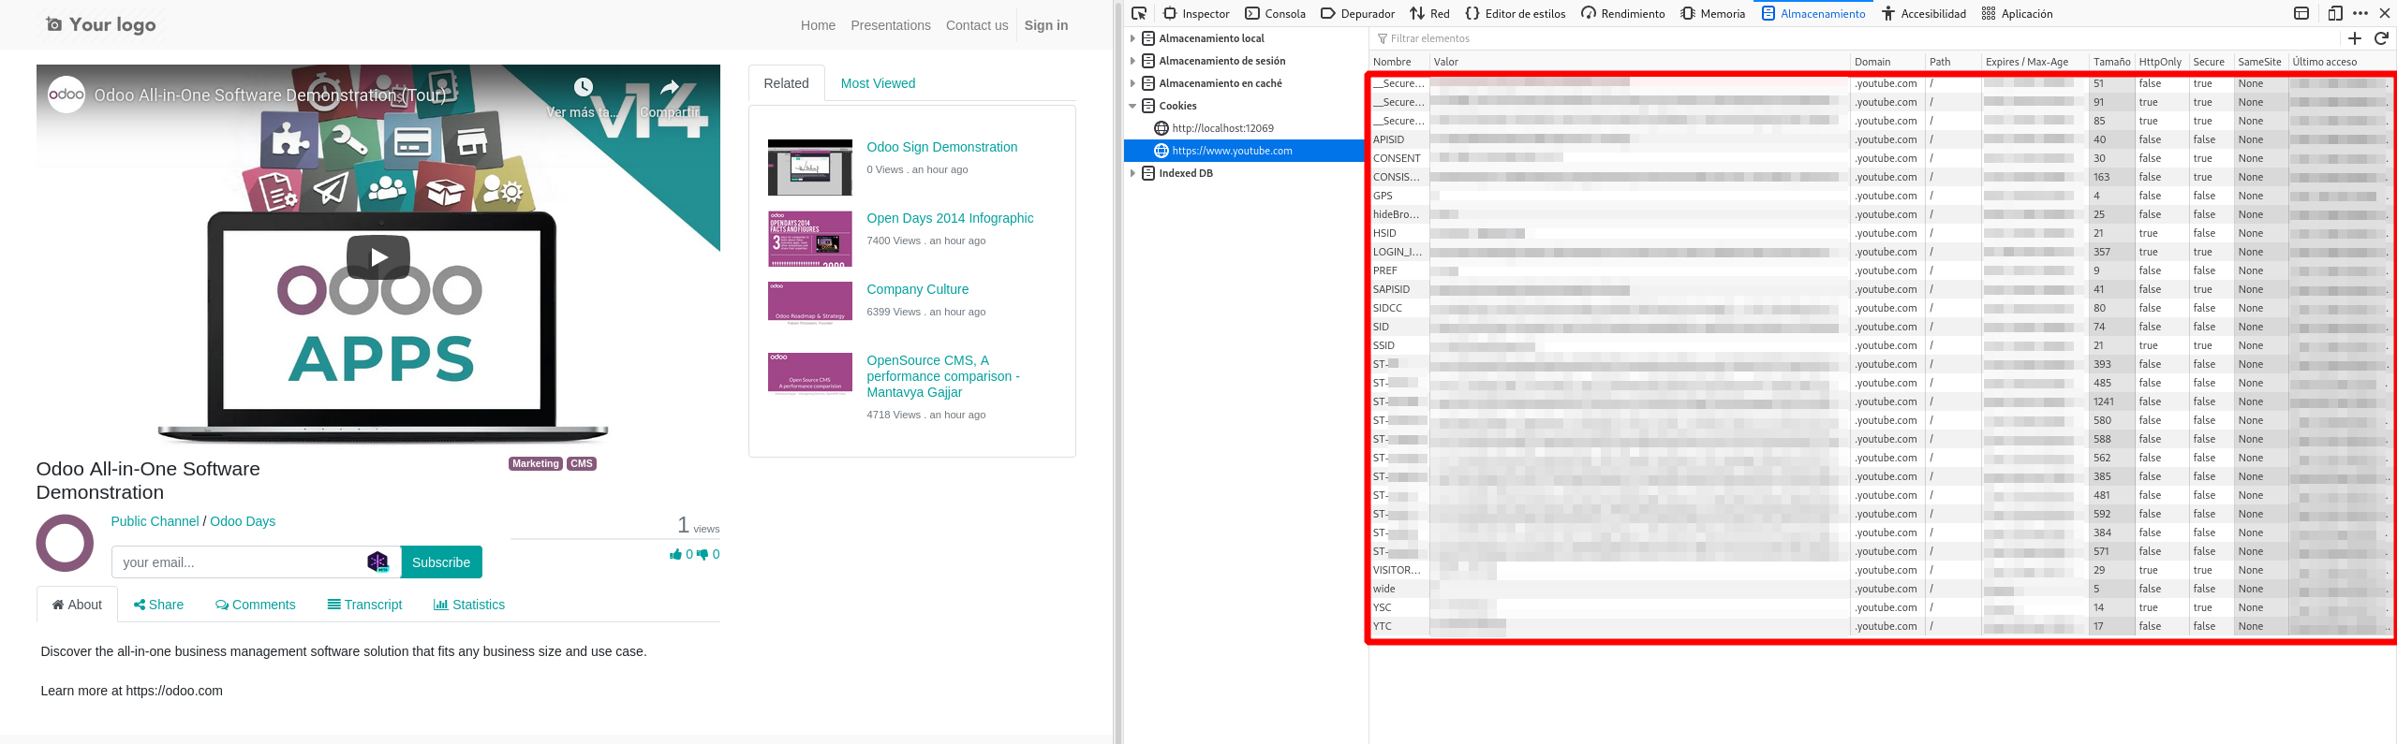
Task: Expand Almacenamiento de sesión tree node
Action: pos(1132,61)
